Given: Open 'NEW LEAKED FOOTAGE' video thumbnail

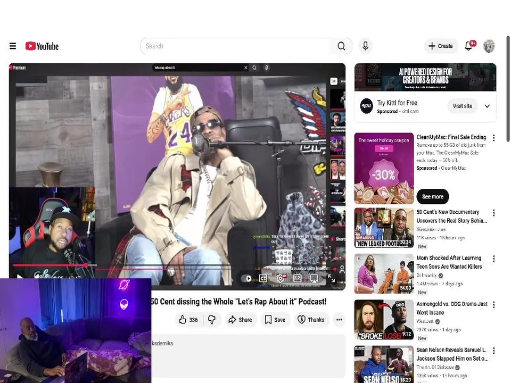Looking at the screenshot, I should pos(384,228).
